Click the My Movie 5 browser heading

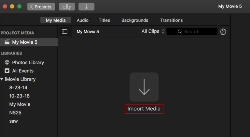click(88, 32)
